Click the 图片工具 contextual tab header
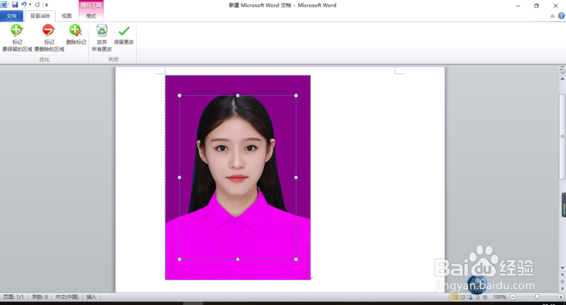This screenshot has width=566, height=305. pos(91,5)
